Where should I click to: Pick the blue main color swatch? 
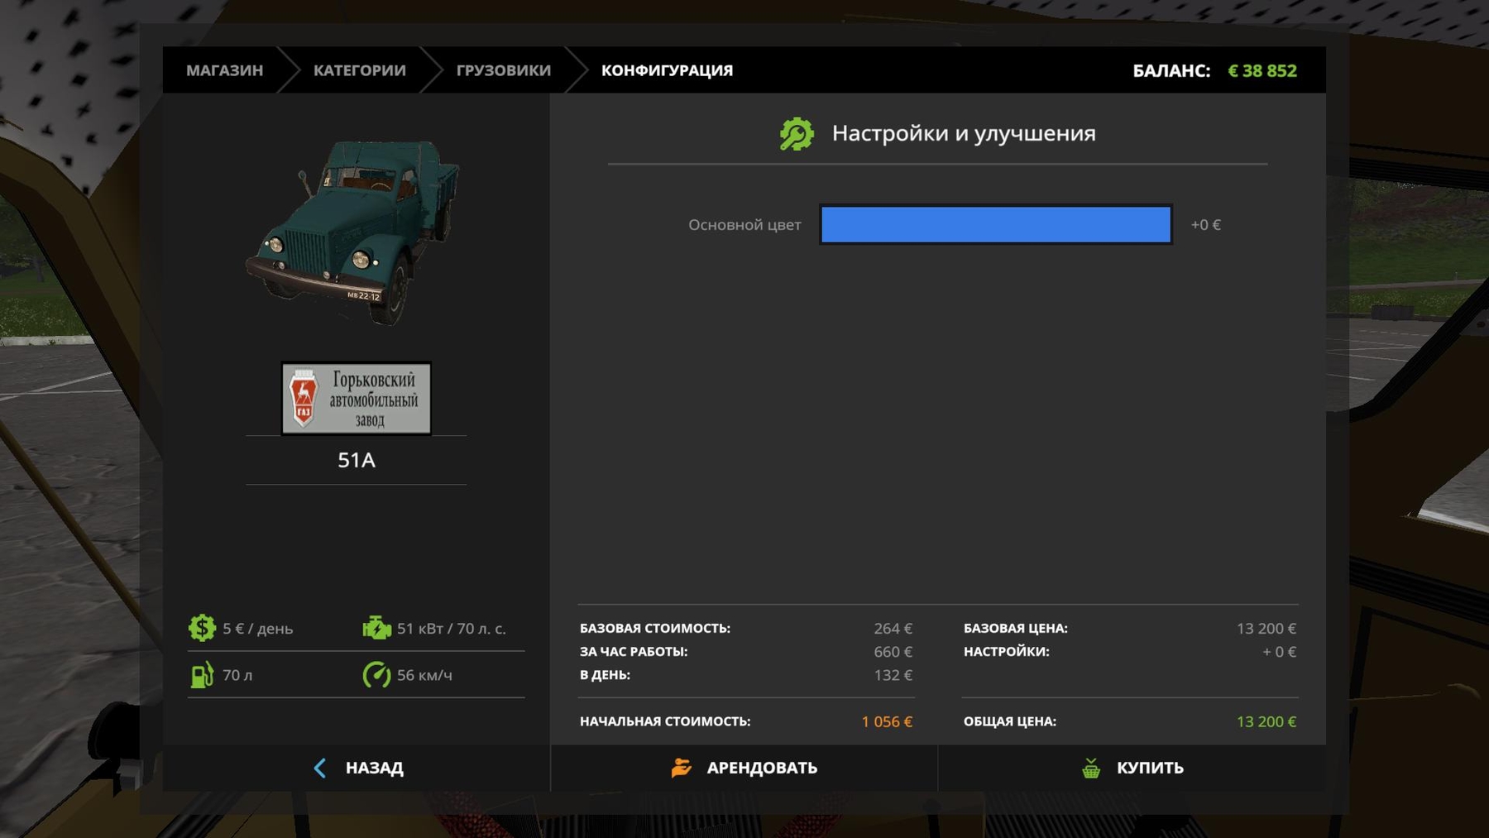[995, 224]
